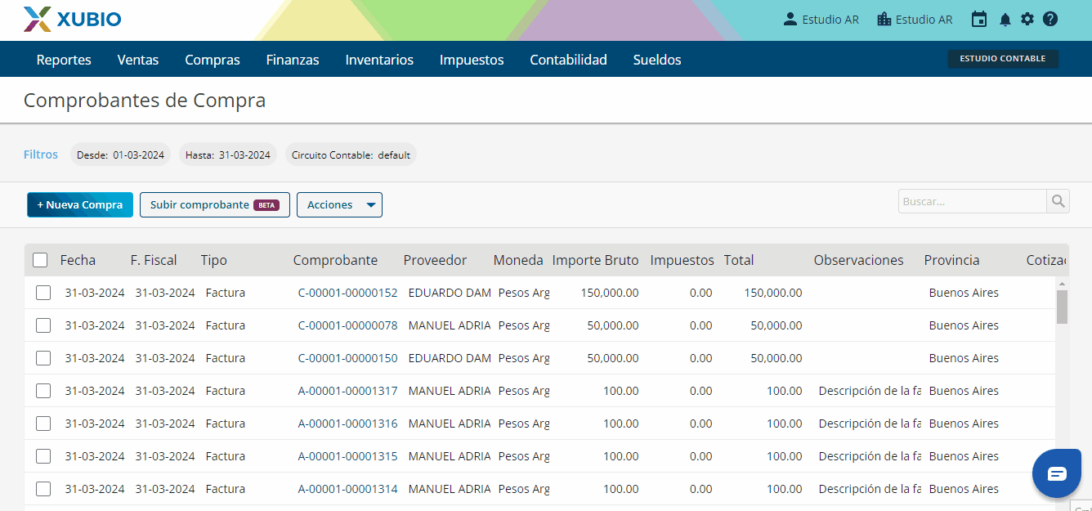Check row for comprobante A-00001-00001315
The height and width of the screenshot is (511, 1092).
point(43,456)
